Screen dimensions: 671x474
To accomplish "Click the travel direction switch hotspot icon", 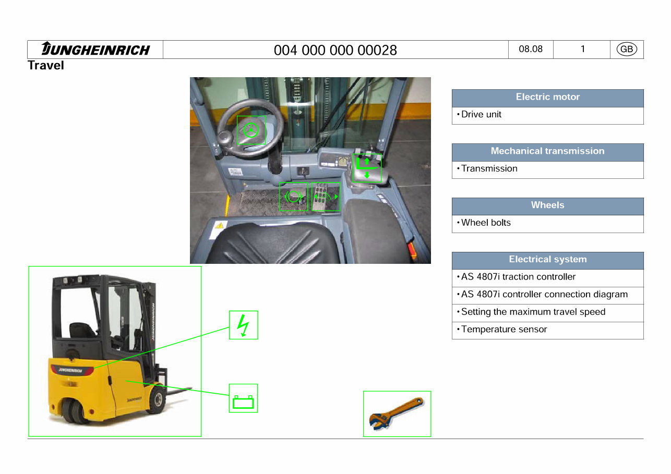I will pyautogui.click(x=367, y=168).
